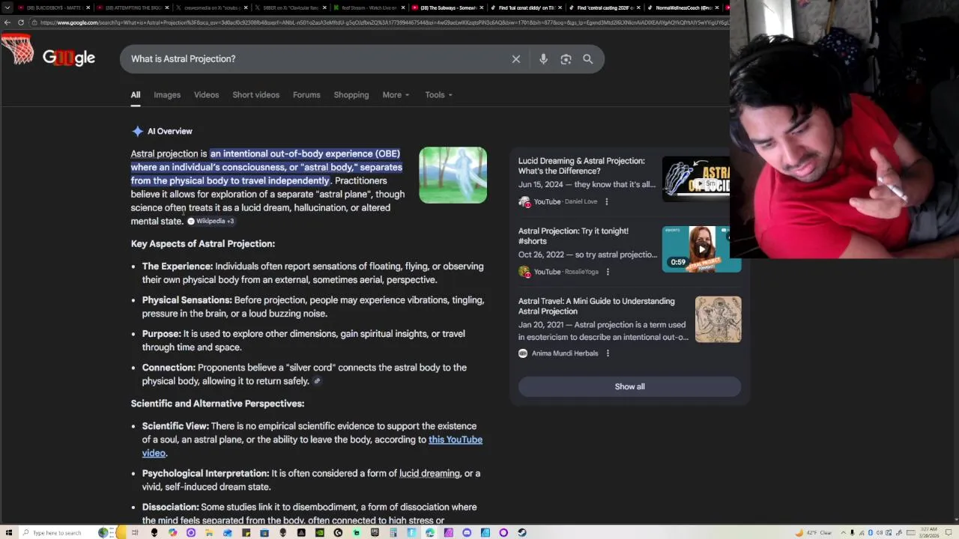
Task: Open options for the RosalieYoga video result
Action: point(608,272)
